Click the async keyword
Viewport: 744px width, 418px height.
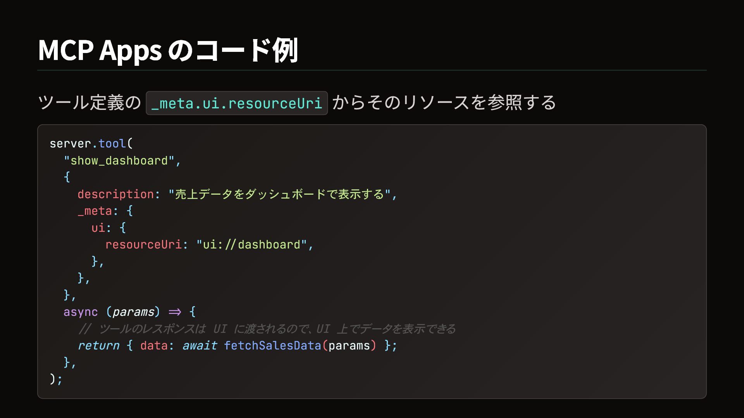click(81, 312)
